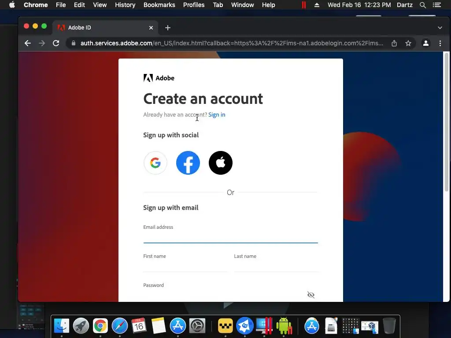Image resolution: width=451 pixels, height=338 pixels.
Task: Go back using the browser back arrow
Action: pos(28,43)
